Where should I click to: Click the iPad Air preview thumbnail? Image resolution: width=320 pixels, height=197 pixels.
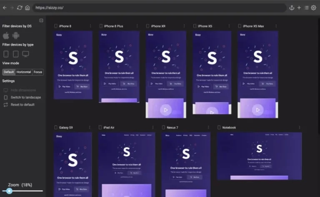tap(127, 165)
